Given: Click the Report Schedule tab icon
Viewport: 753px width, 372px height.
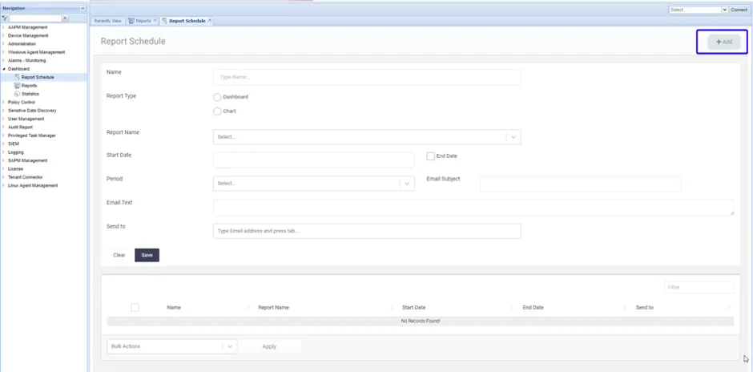Looking at the screenshot, I should 164,21.
